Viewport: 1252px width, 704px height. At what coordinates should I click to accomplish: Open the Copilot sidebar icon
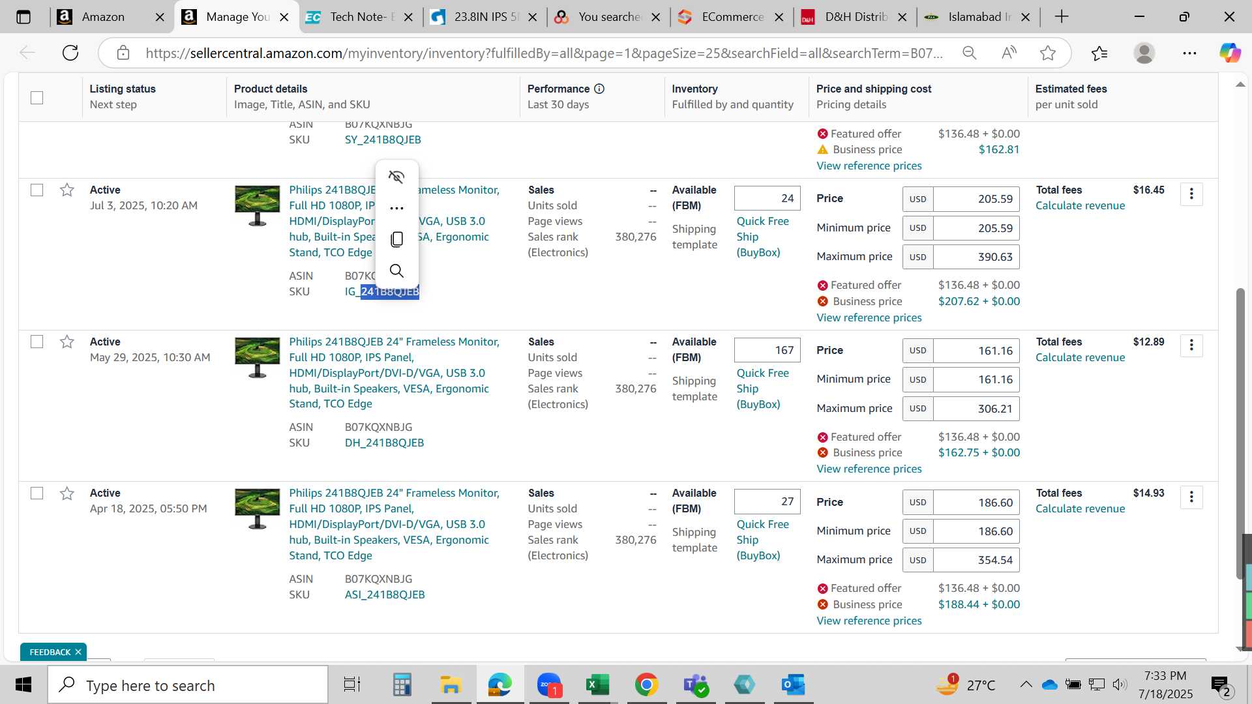click(x=1230, y=53)
